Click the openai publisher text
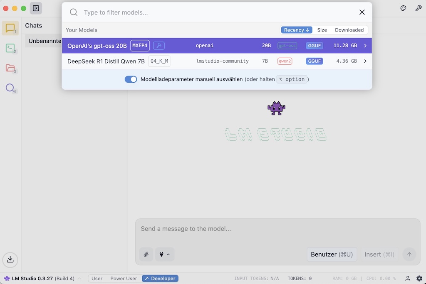This screenshot has width=426, height=284. coord(205,46)
